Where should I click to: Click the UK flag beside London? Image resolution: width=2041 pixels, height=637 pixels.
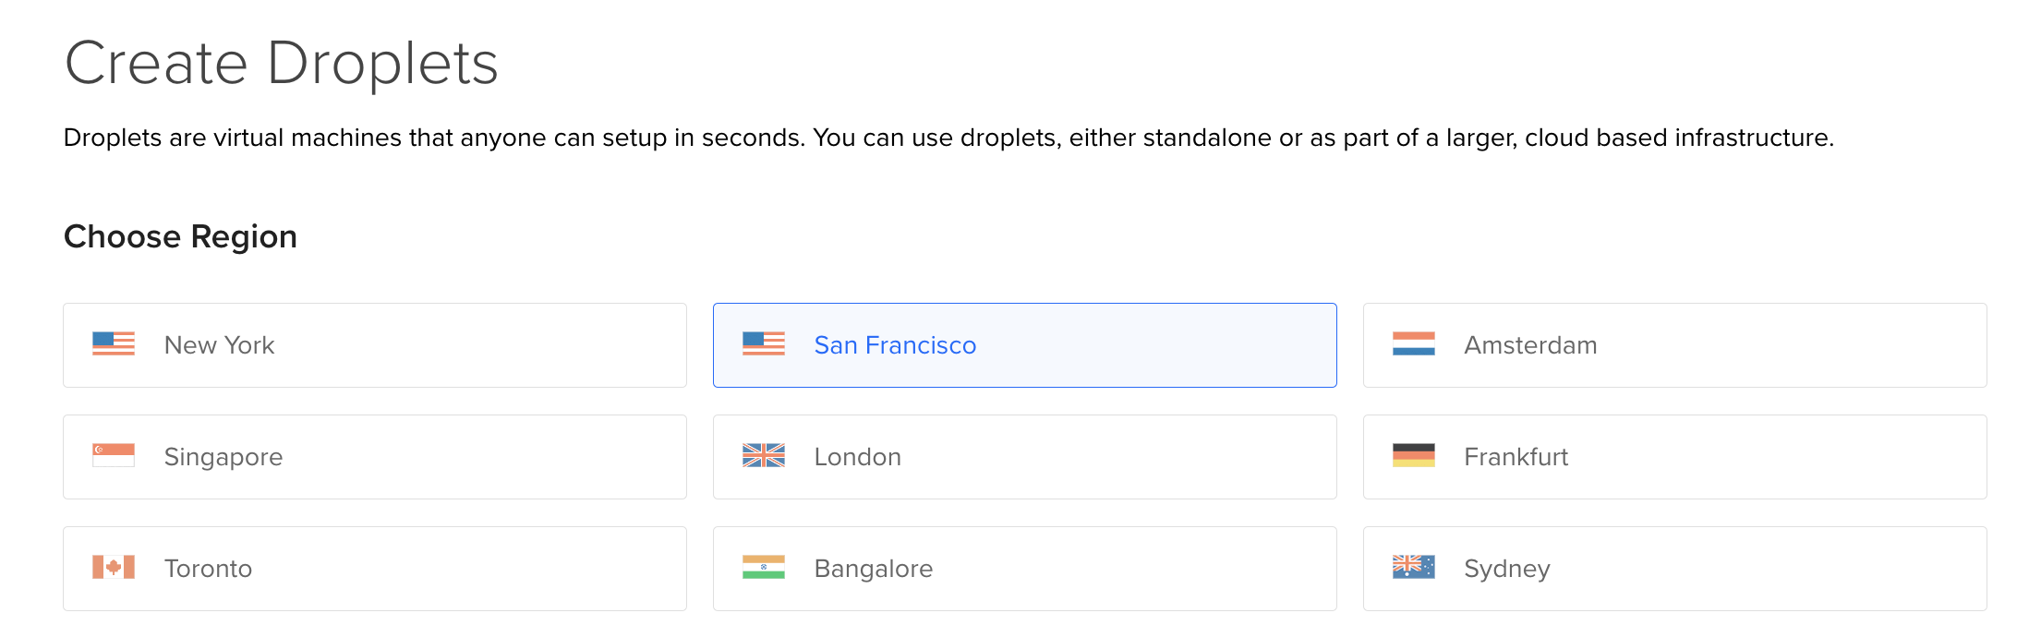[x=764, y=456]
